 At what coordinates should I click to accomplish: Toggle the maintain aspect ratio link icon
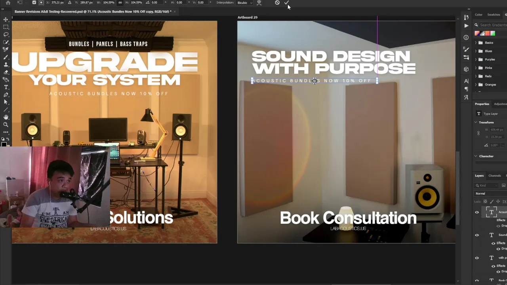tap(120, 2)
